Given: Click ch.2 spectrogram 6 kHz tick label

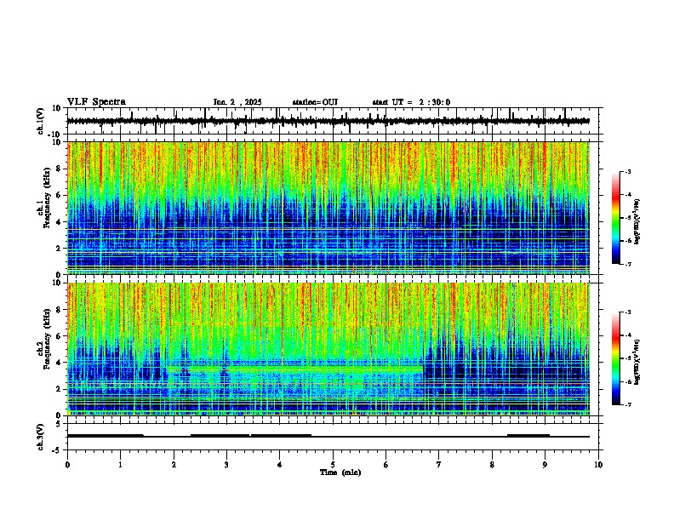Looking at the screenshot, I should pos(60,336).
